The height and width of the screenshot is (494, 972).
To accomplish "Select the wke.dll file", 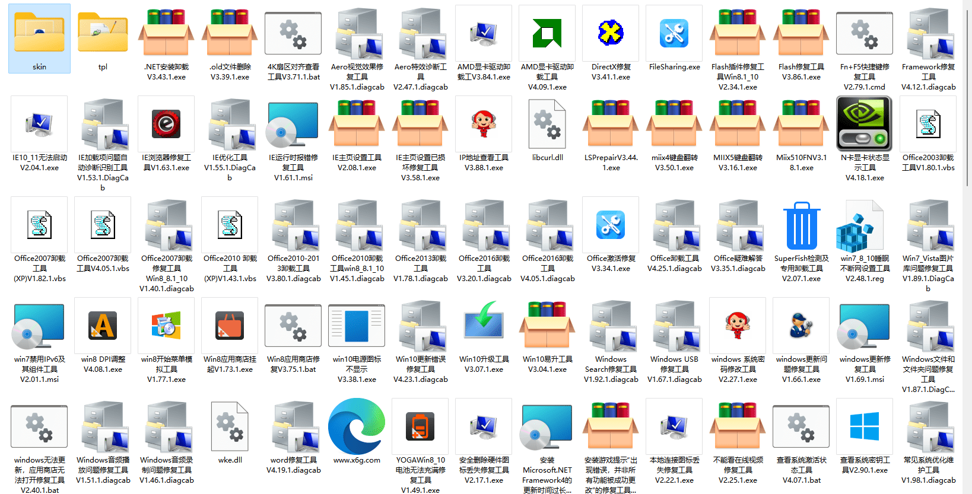I will [230, 426].
